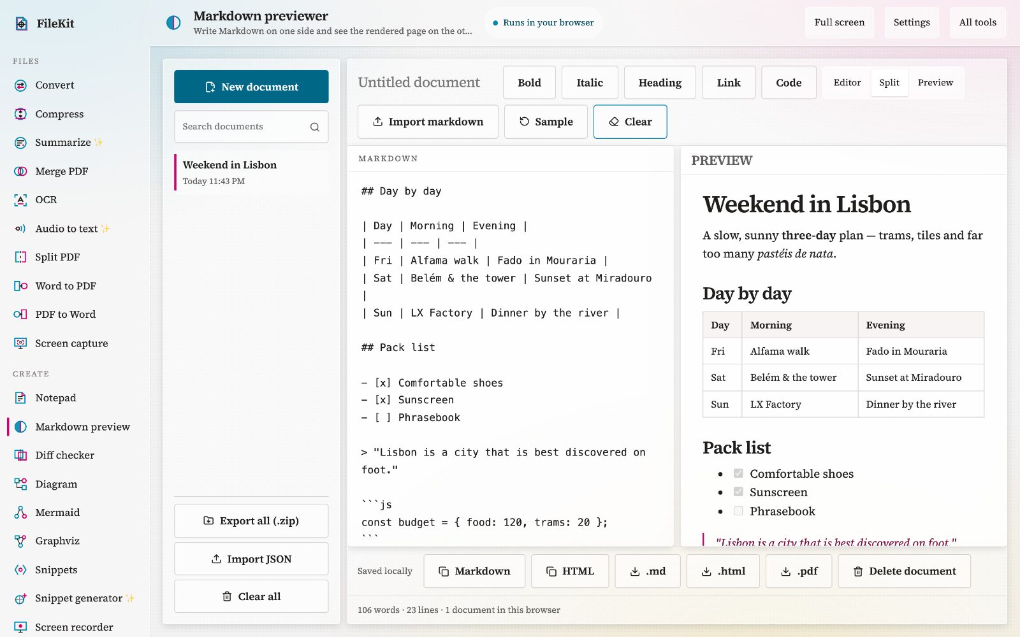
Task: Open the Full screen mode
Action: coord(840,23)
